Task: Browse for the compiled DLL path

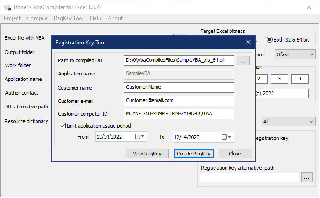Action: [x=243, y=60]
